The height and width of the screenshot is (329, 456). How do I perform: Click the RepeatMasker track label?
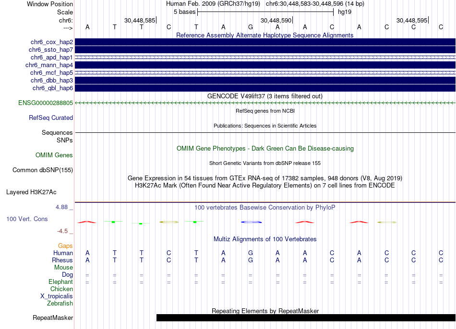click(53, 317)
